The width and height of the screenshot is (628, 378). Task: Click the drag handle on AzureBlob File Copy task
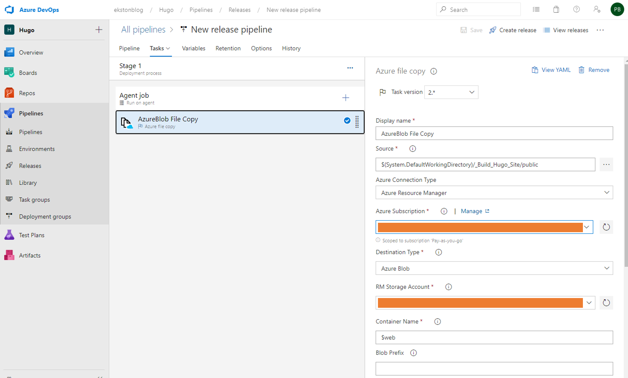(x=357, y=122)
